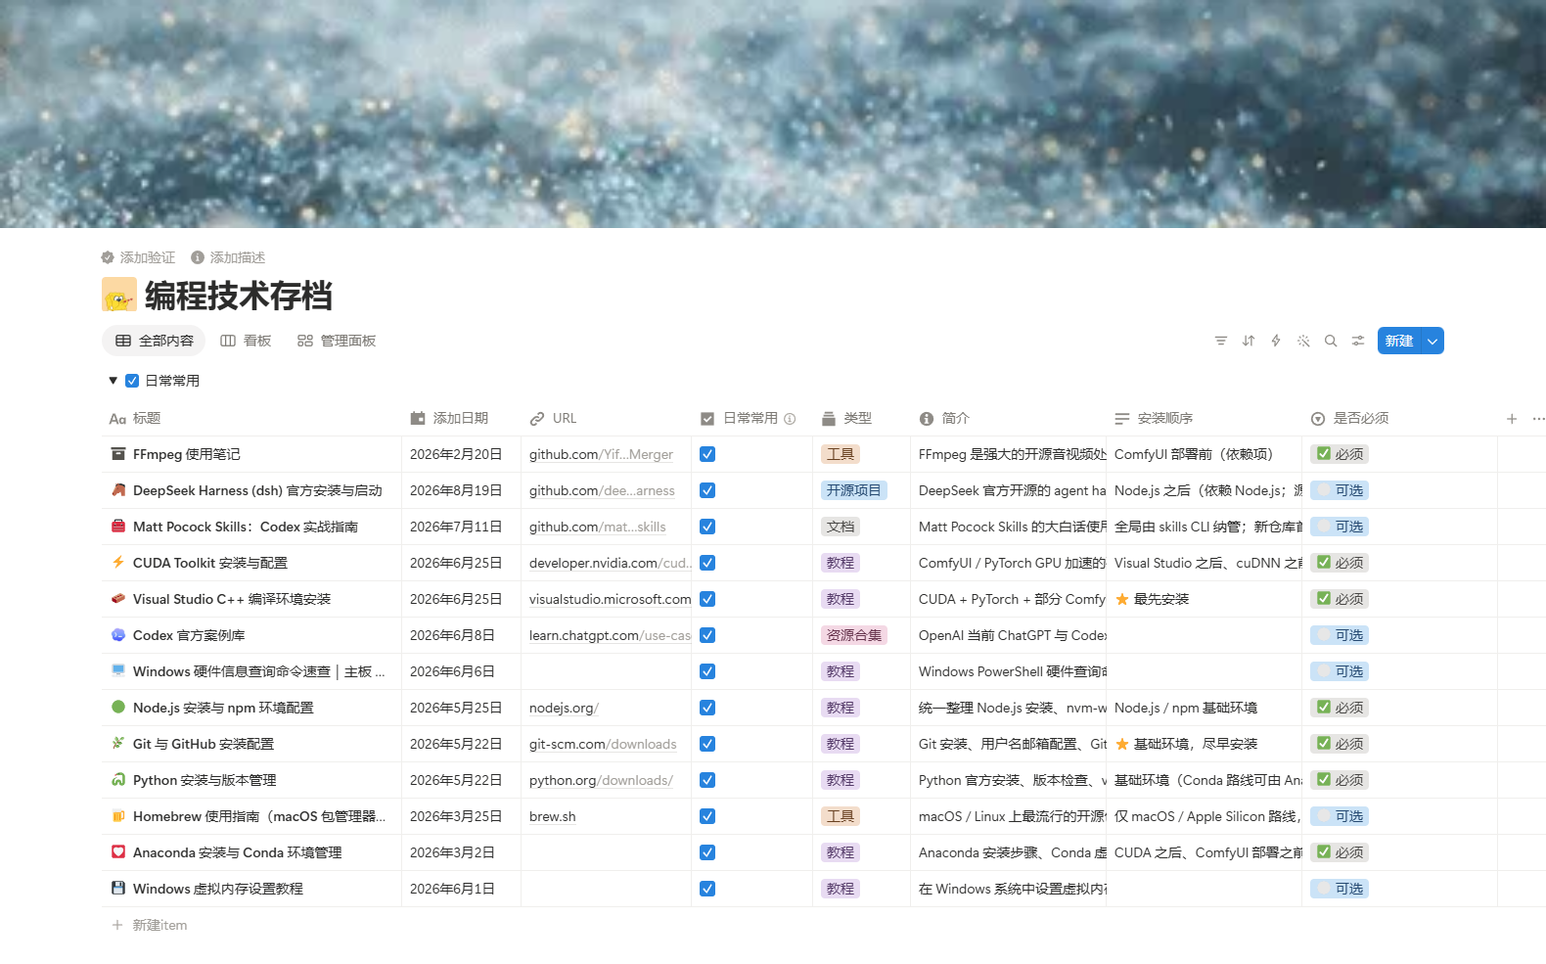The height and width of the screenshot is (964, 1546).
Task: Click 添加验证 above the title
Action: 138,257
